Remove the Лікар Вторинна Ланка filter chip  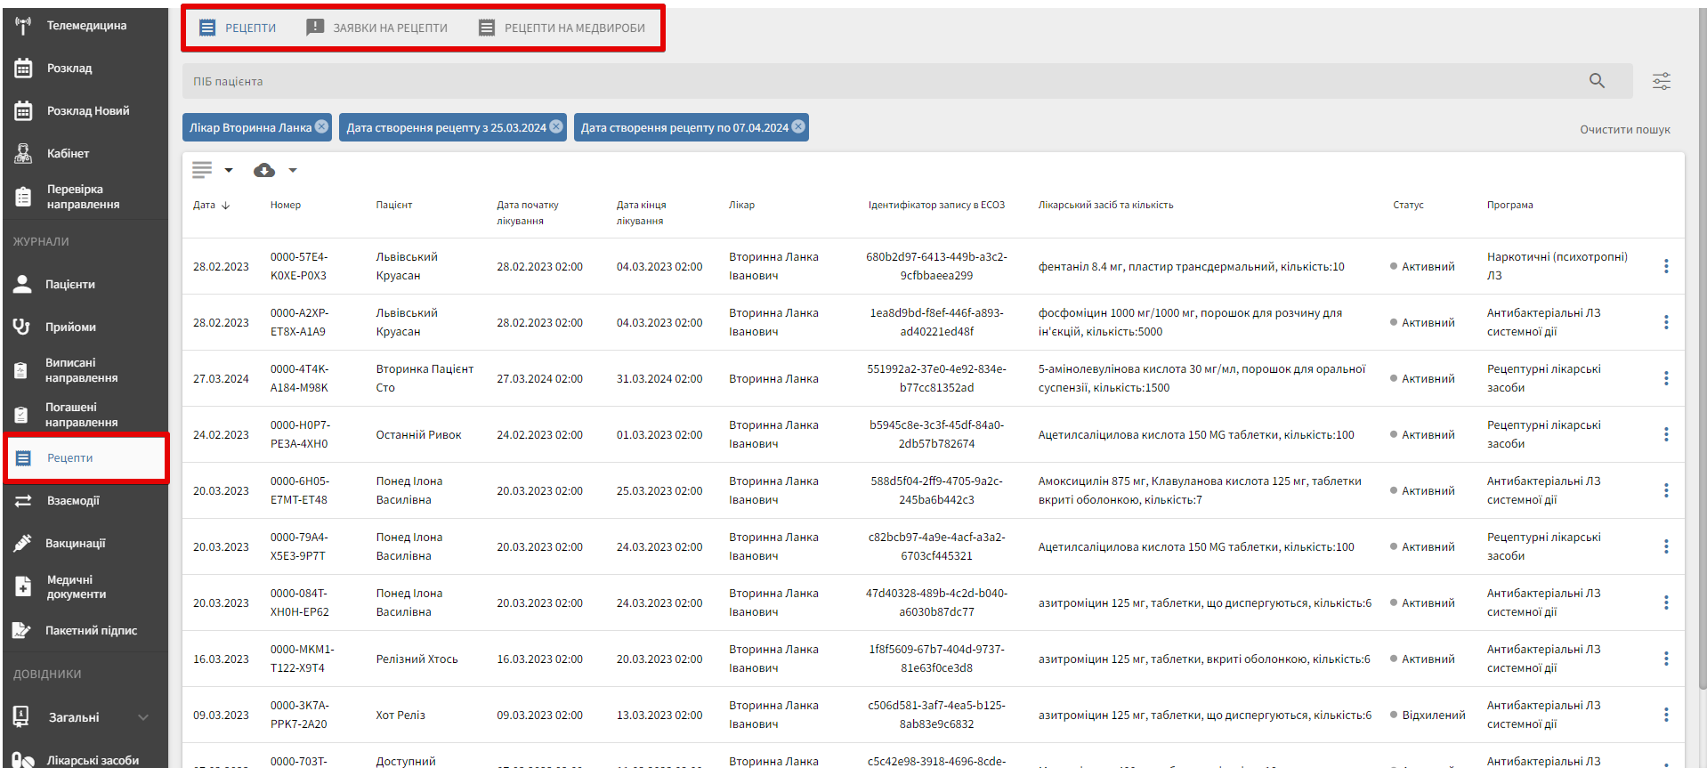(x=321, y=127)
